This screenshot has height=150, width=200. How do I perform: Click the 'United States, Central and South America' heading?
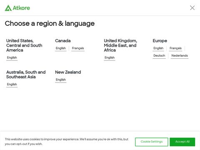pyautogui.click(x=24, y=45)
